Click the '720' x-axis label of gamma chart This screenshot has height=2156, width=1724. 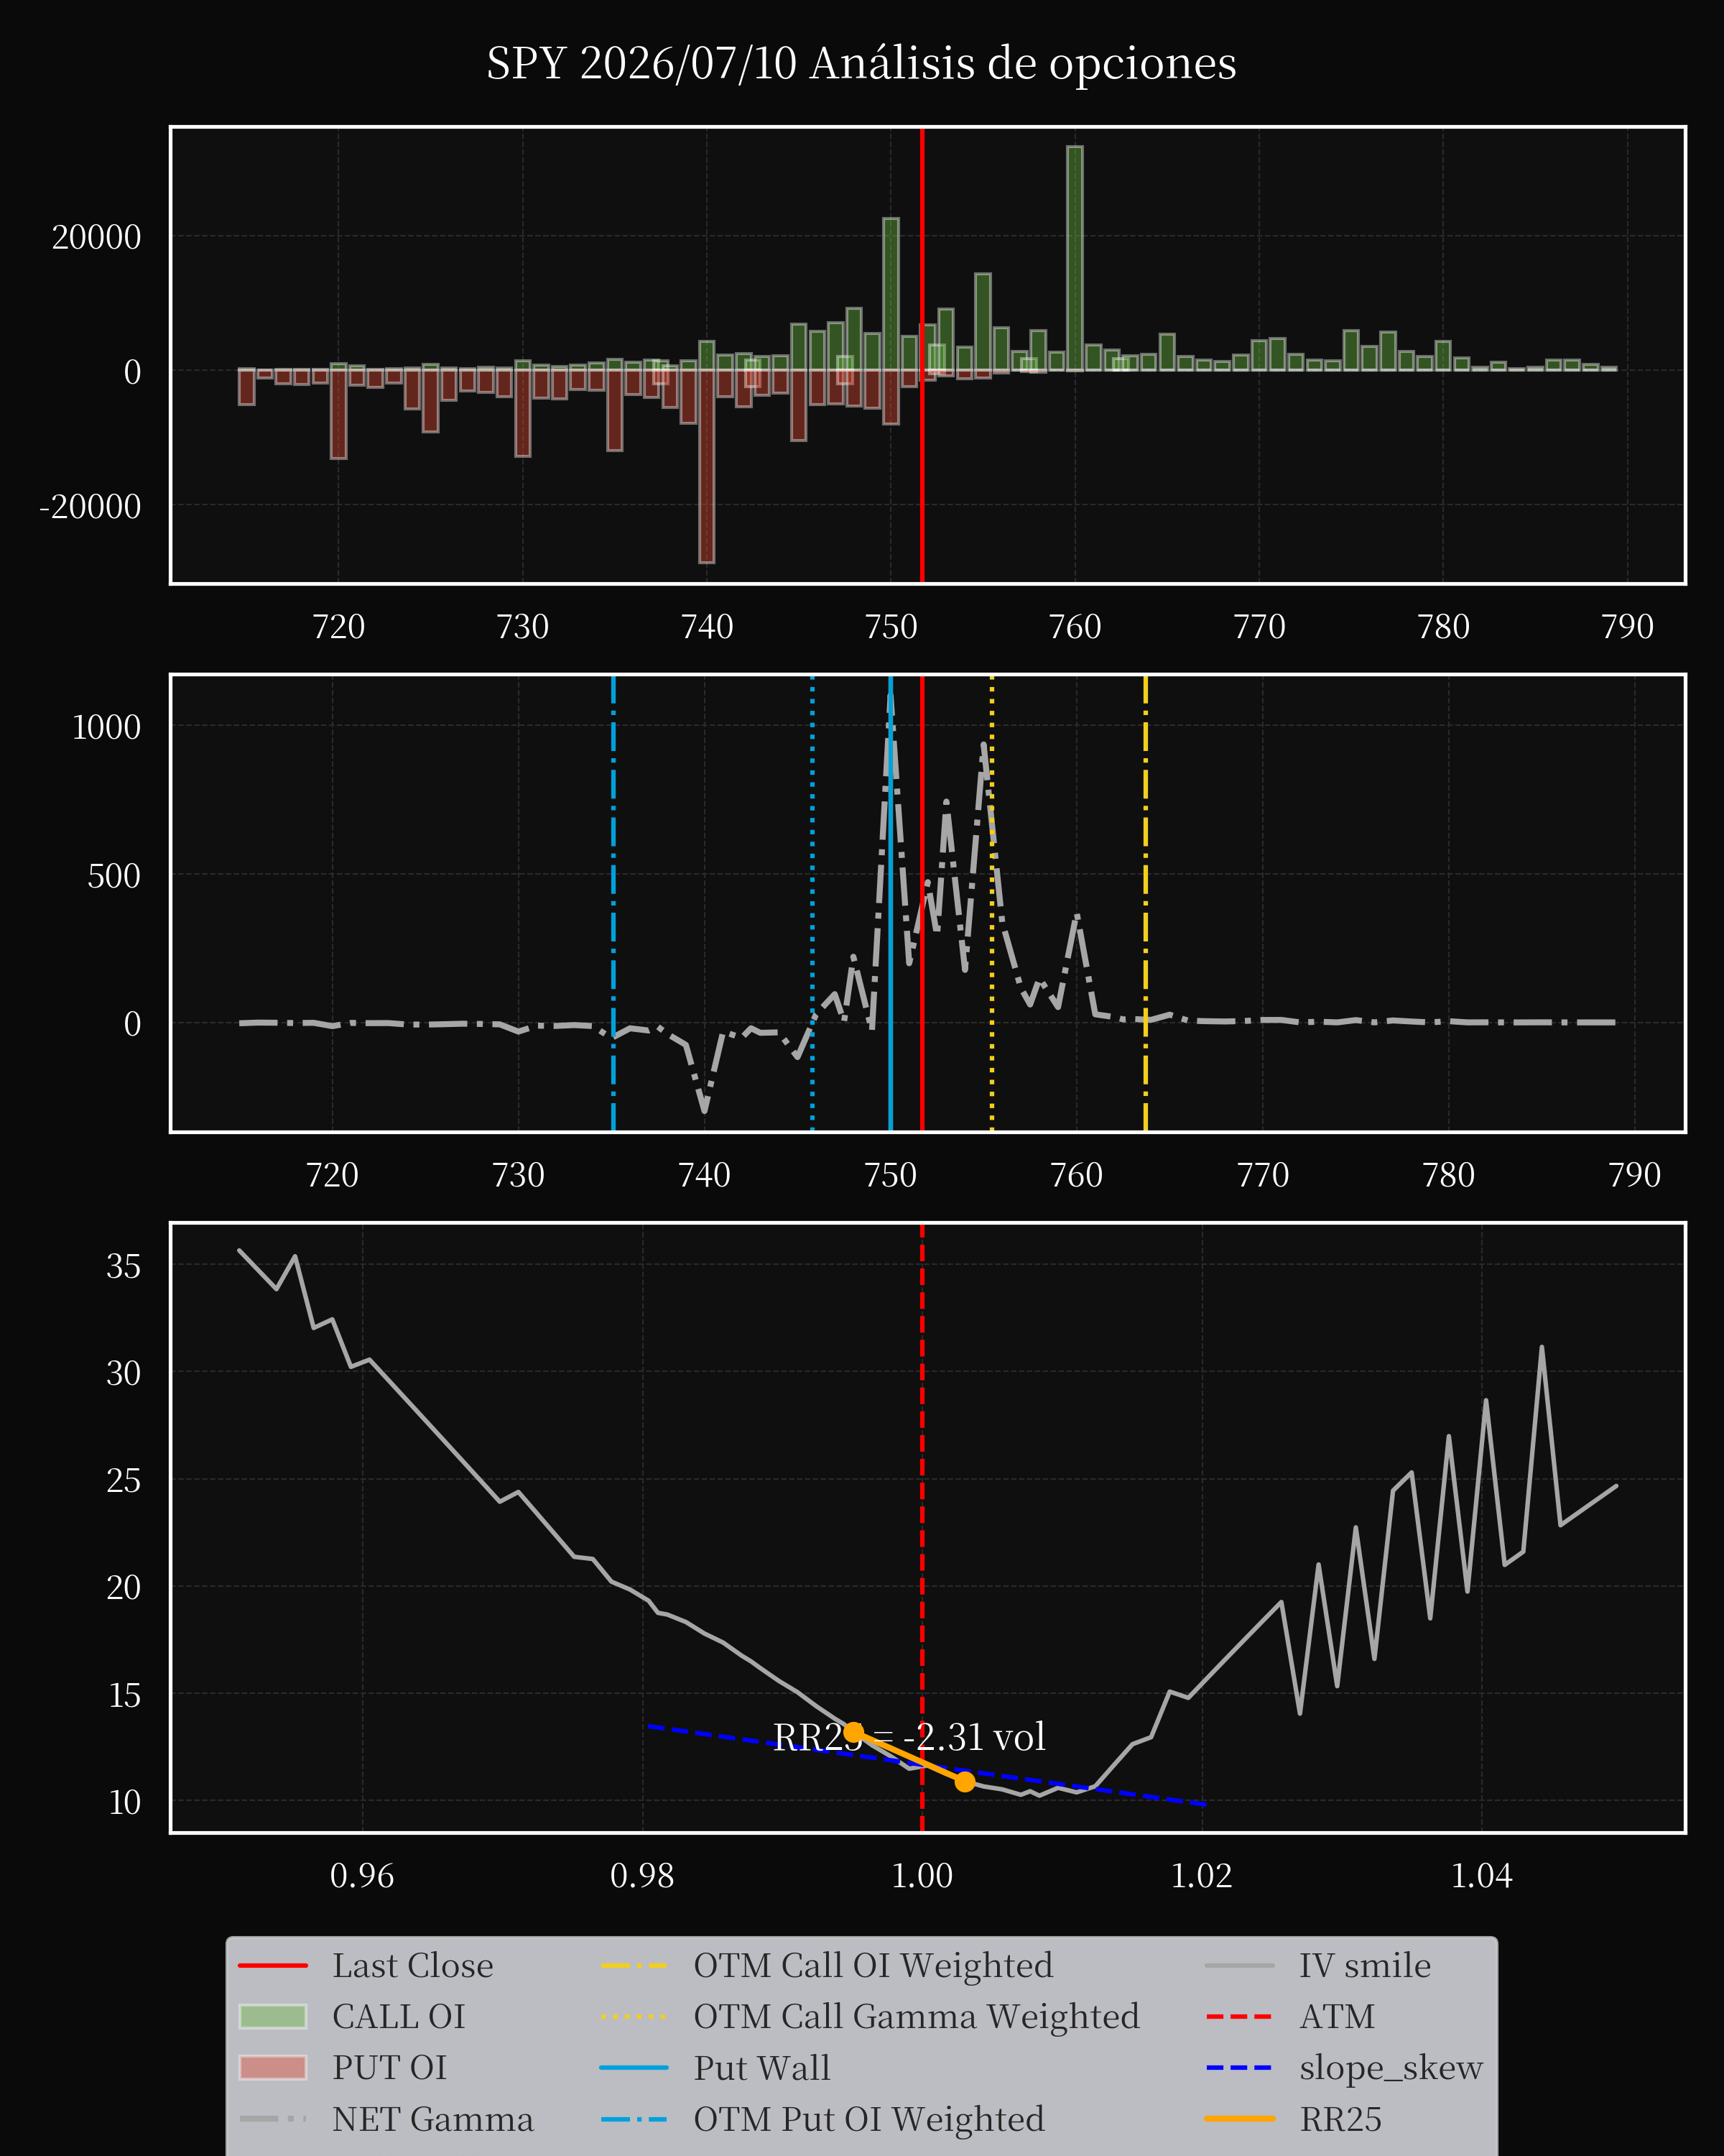click(332, 1175)
